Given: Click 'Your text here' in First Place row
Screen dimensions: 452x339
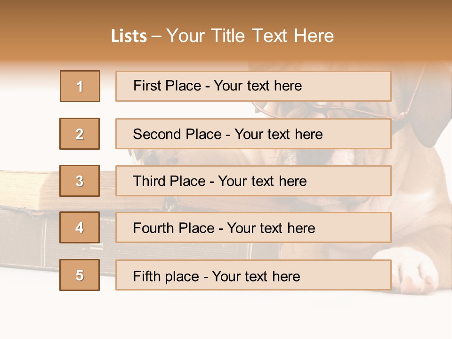Looking at the screenshot, I should coord(258,86).
